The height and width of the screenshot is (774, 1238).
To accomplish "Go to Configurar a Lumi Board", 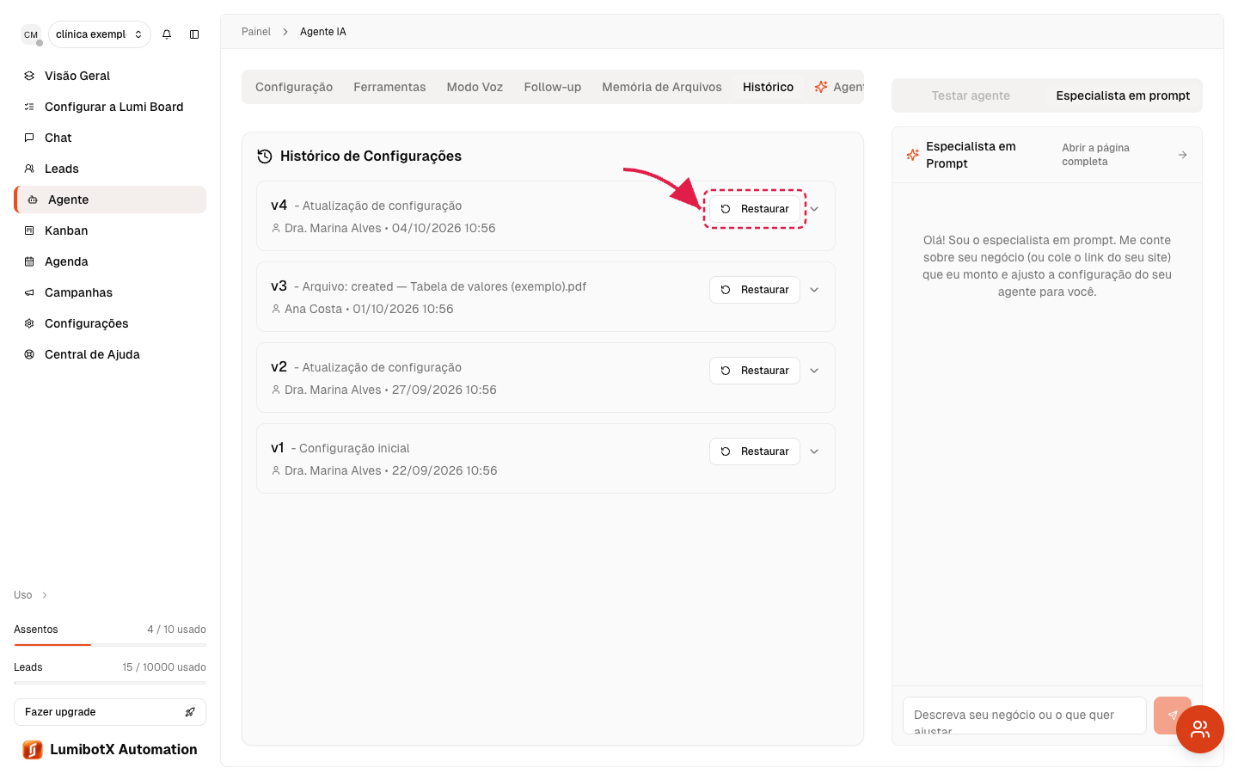I will pos(110,107).
